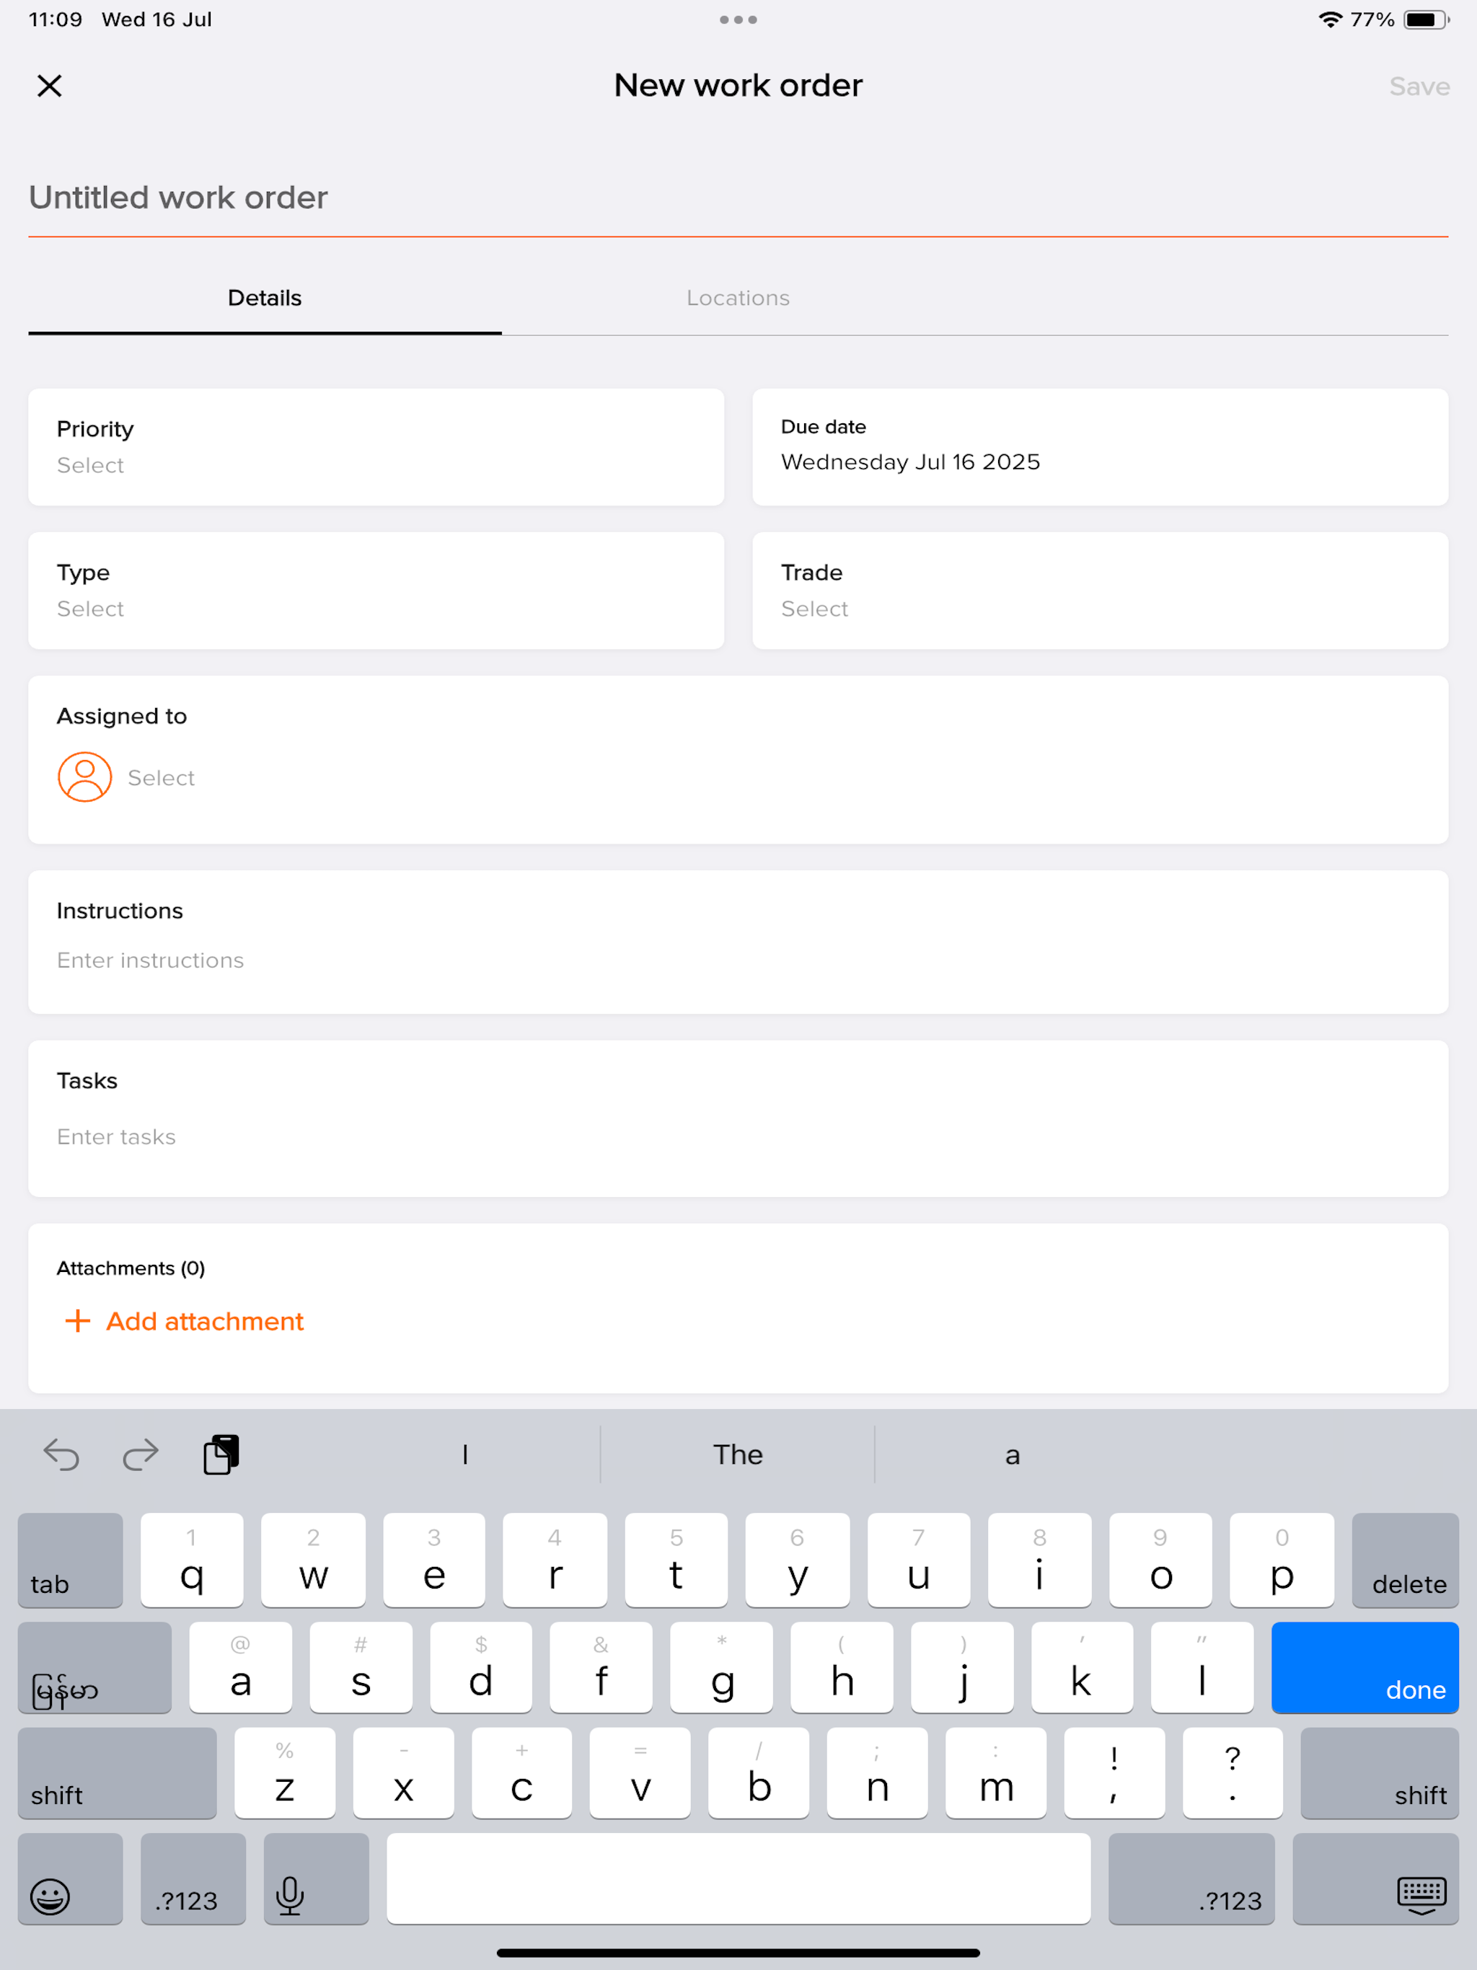
Task: Start dictation with microphone key
Action: (317, 1878)
